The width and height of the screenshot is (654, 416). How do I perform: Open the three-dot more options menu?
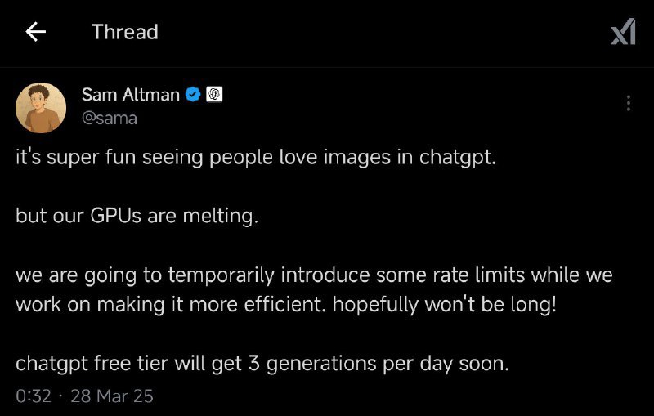pyautogui.click(x=628, y=103)
